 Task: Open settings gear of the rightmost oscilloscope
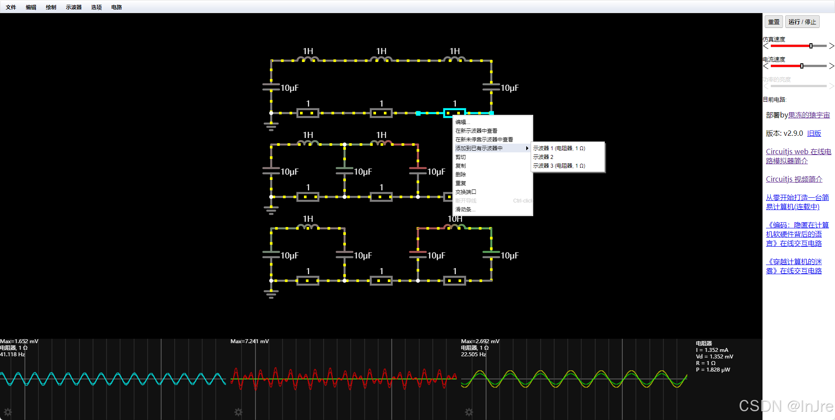[x=468, y=412]
